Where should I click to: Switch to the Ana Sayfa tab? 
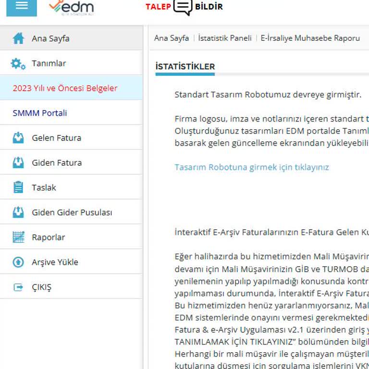pos(172,38)
